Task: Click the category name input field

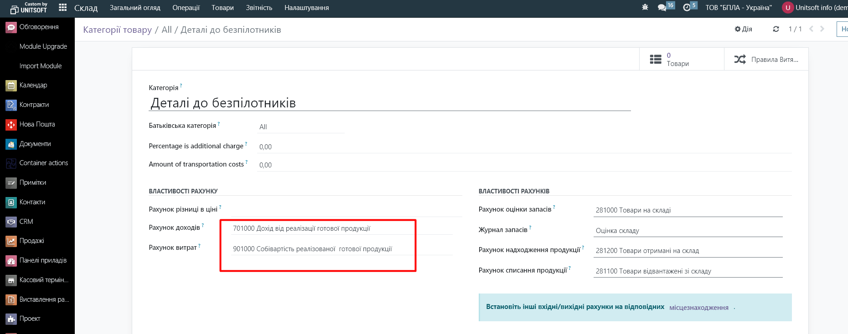Action: (389, 103)
